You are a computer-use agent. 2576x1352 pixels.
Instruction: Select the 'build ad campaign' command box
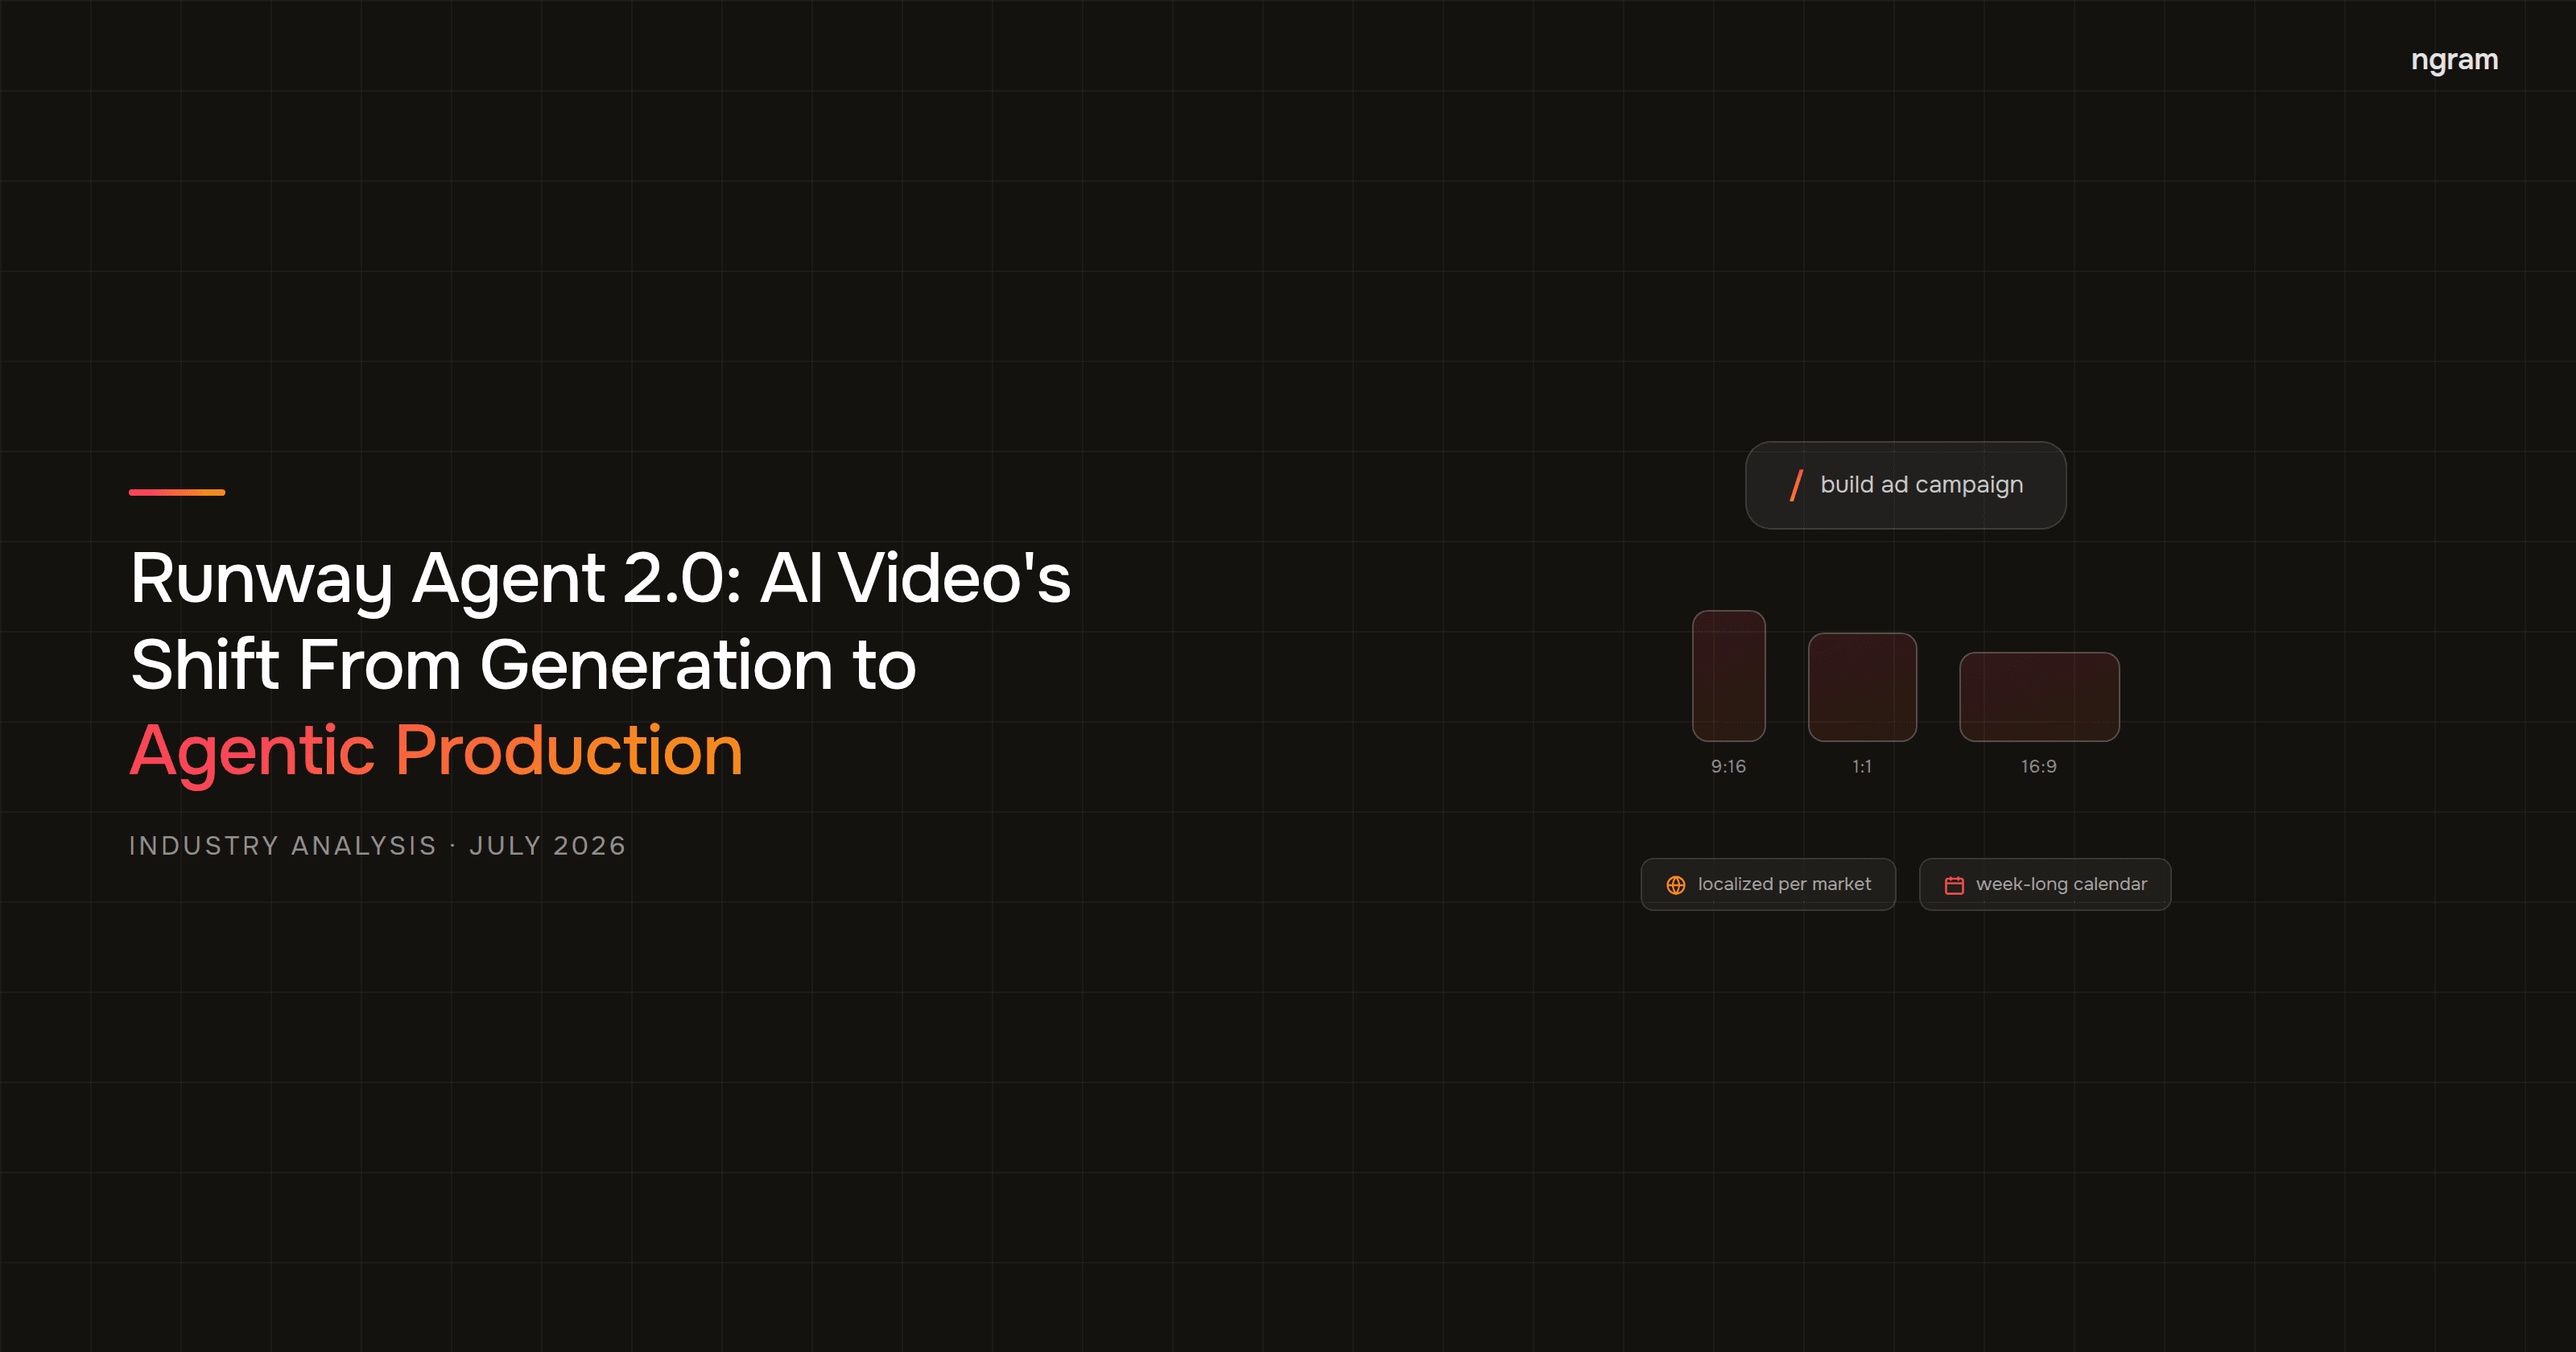[x=1905, y=485]
